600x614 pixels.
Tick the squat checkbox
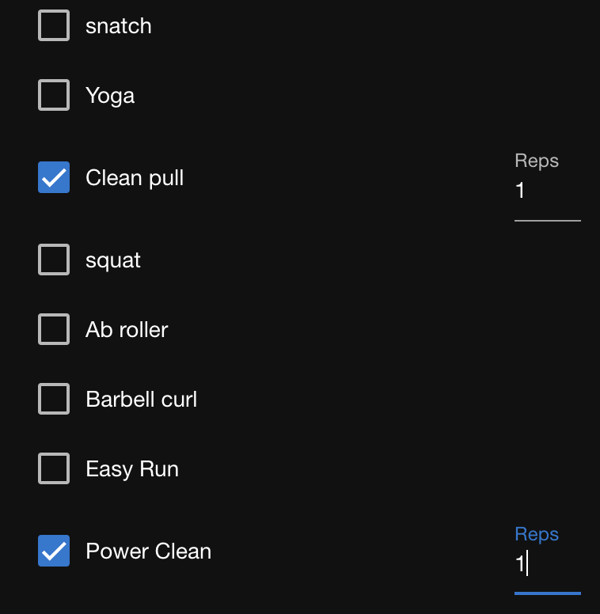54,260
